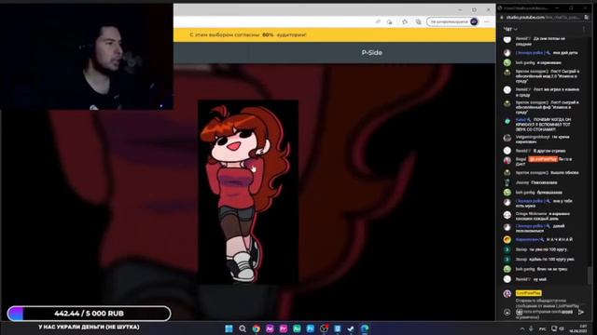Click the Edge profile avatar button
Image resolution: width=597 pixels, height=335 pixels.
tap(474, 21)
